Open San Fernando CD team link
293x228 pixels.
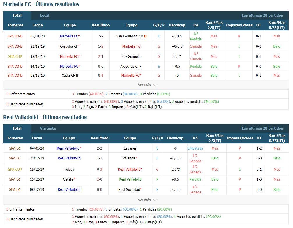click(130, 36)
